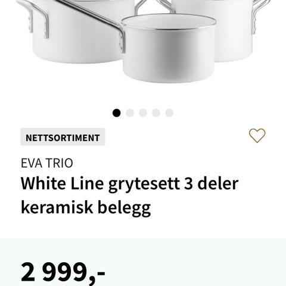Click the keramisk belegg title line
Screen dimensions: 286x286
tap(86, 207)
